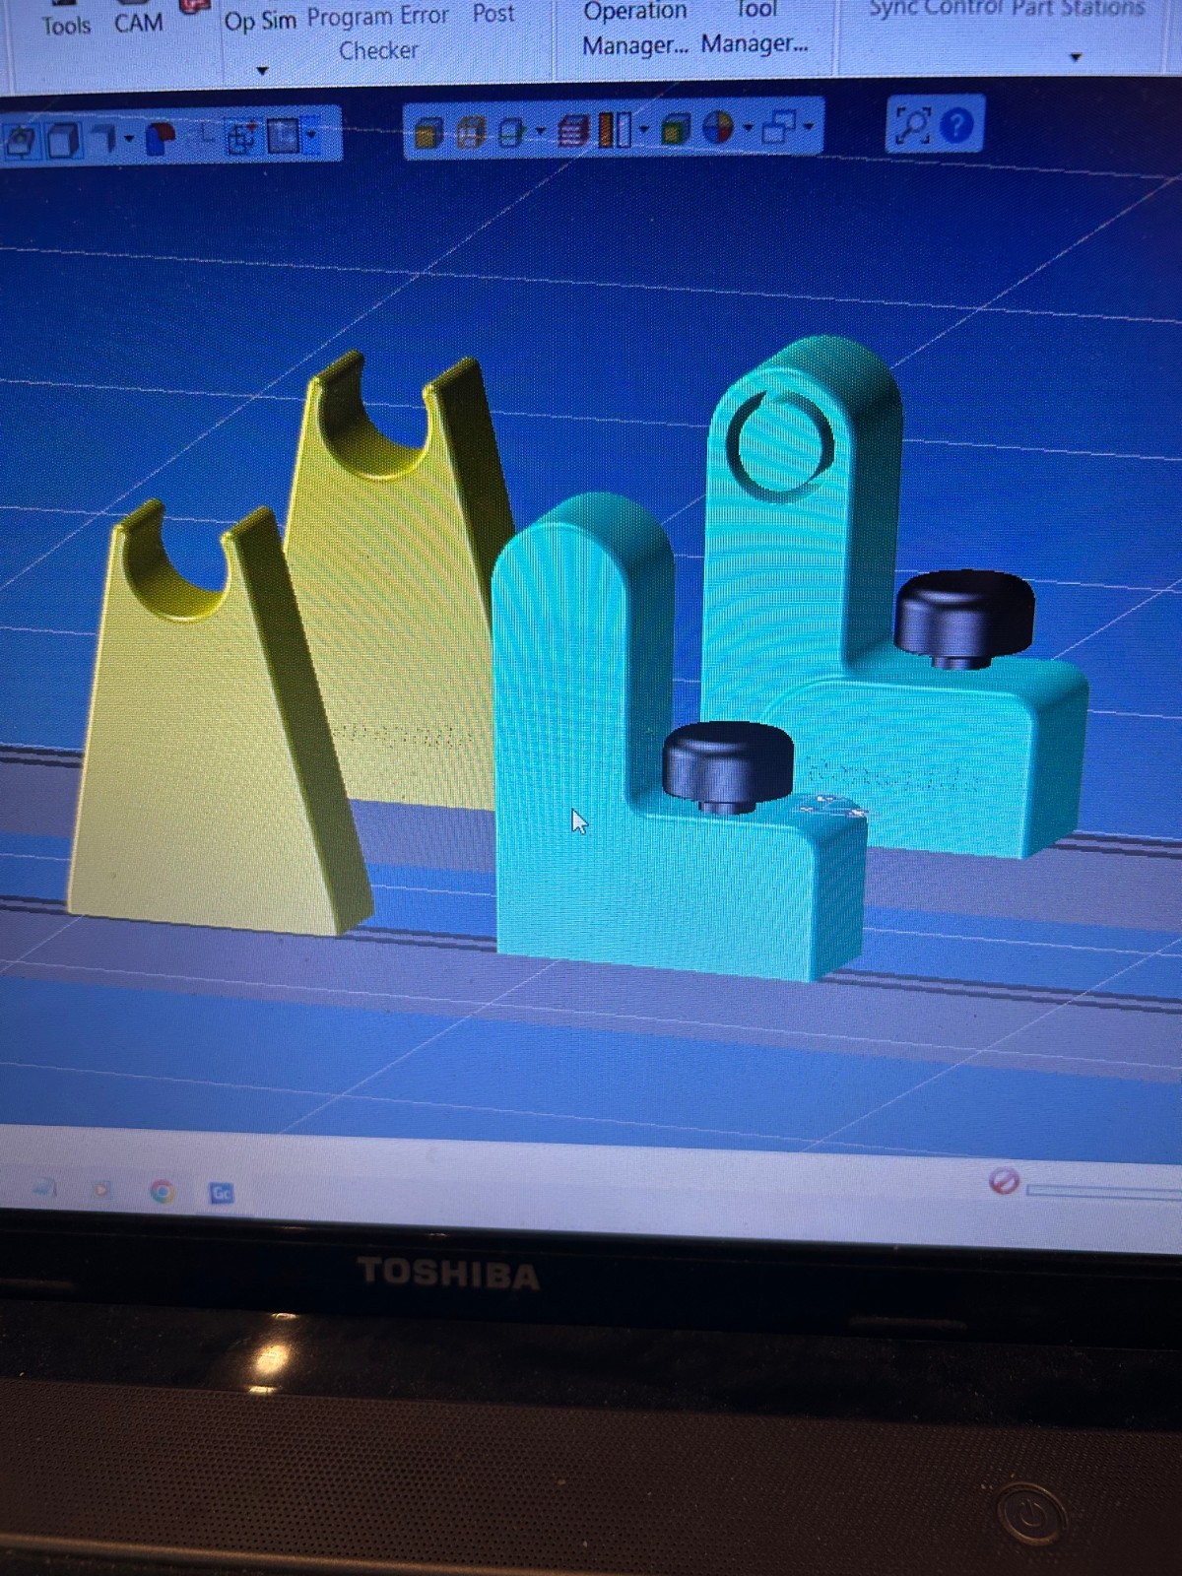Open the multicolor pie color icon

[718, 127]
